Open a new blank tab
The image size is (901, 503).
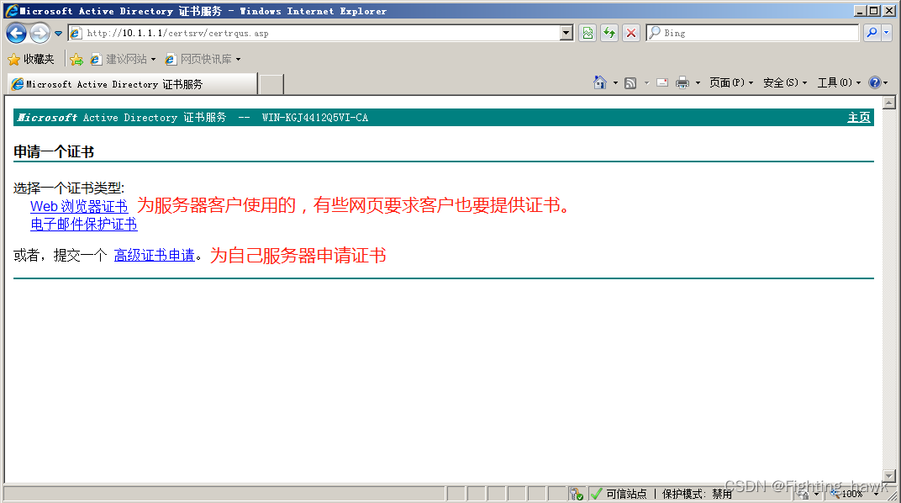point(271,84)
